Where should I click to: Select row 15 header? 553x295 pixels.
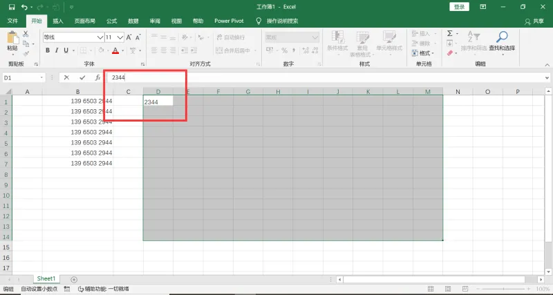[6, 247]
